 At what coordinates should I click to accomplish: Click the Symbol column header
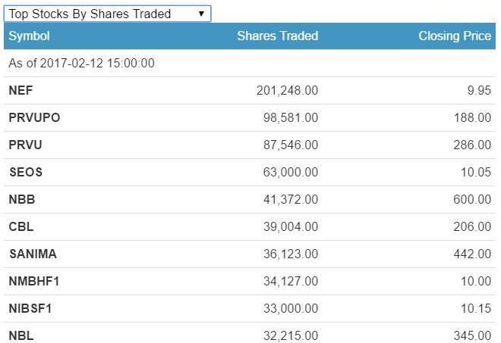pos(29,36)
